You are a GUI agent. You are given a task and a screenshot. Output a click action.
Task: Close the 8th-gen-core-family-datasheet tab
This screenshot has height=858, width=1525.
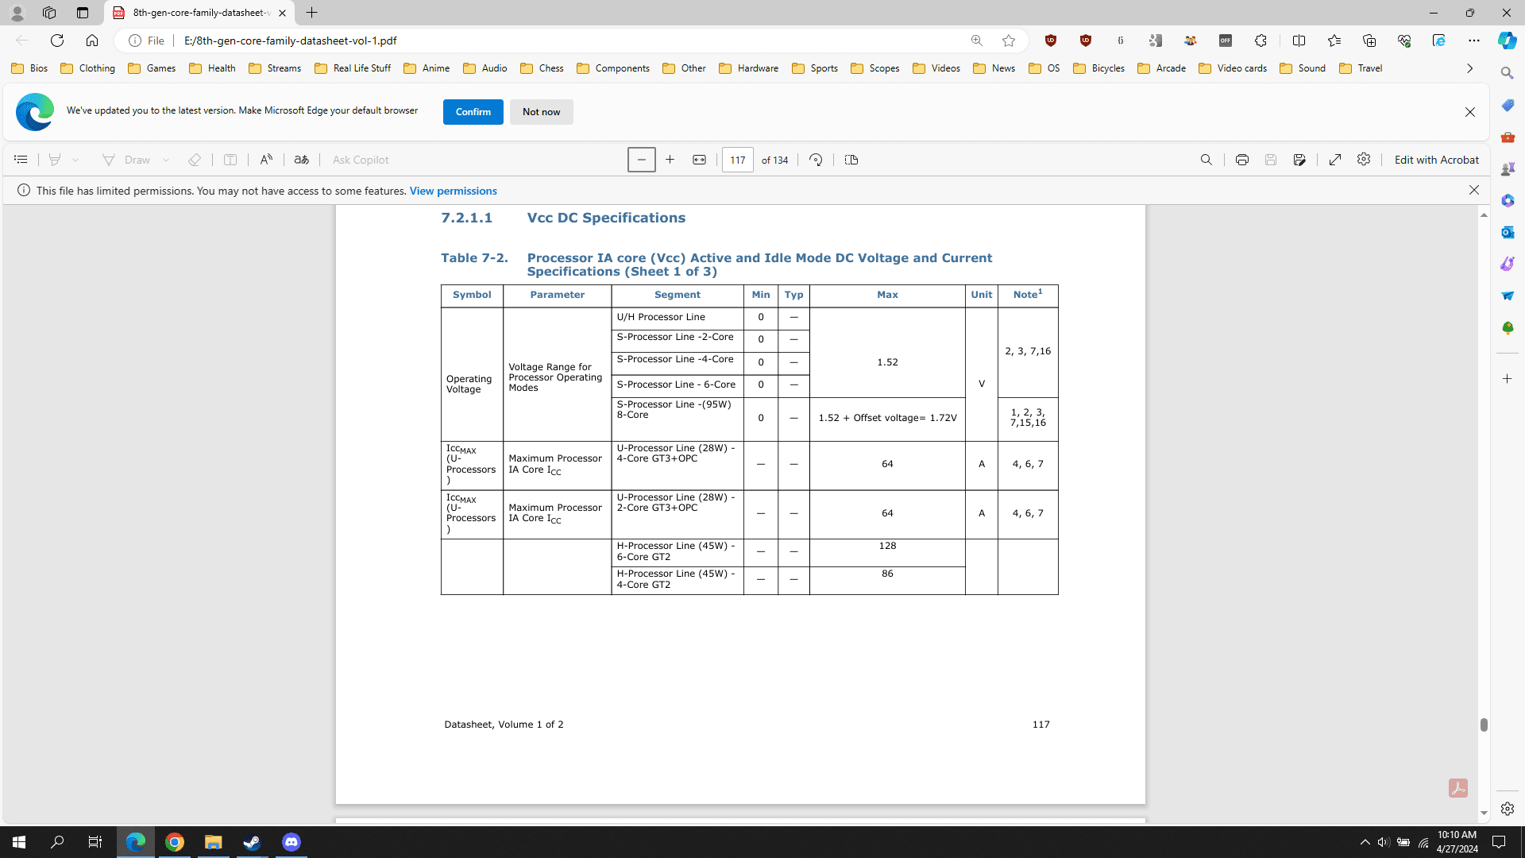282,13
